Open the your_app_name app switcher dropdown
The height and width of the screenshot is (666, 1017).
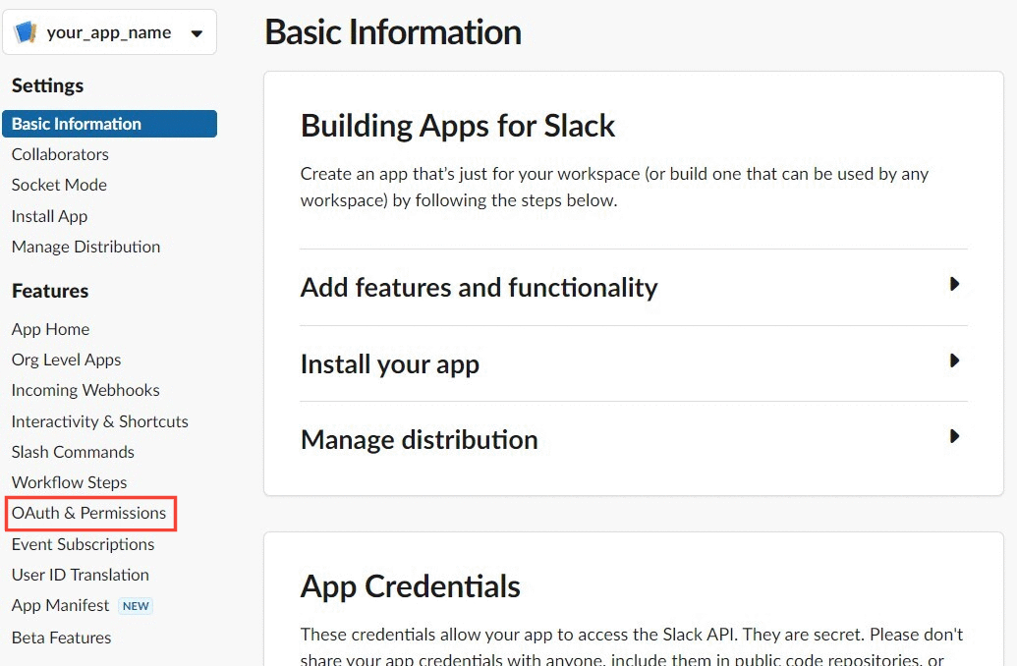(x=108, y=31)
